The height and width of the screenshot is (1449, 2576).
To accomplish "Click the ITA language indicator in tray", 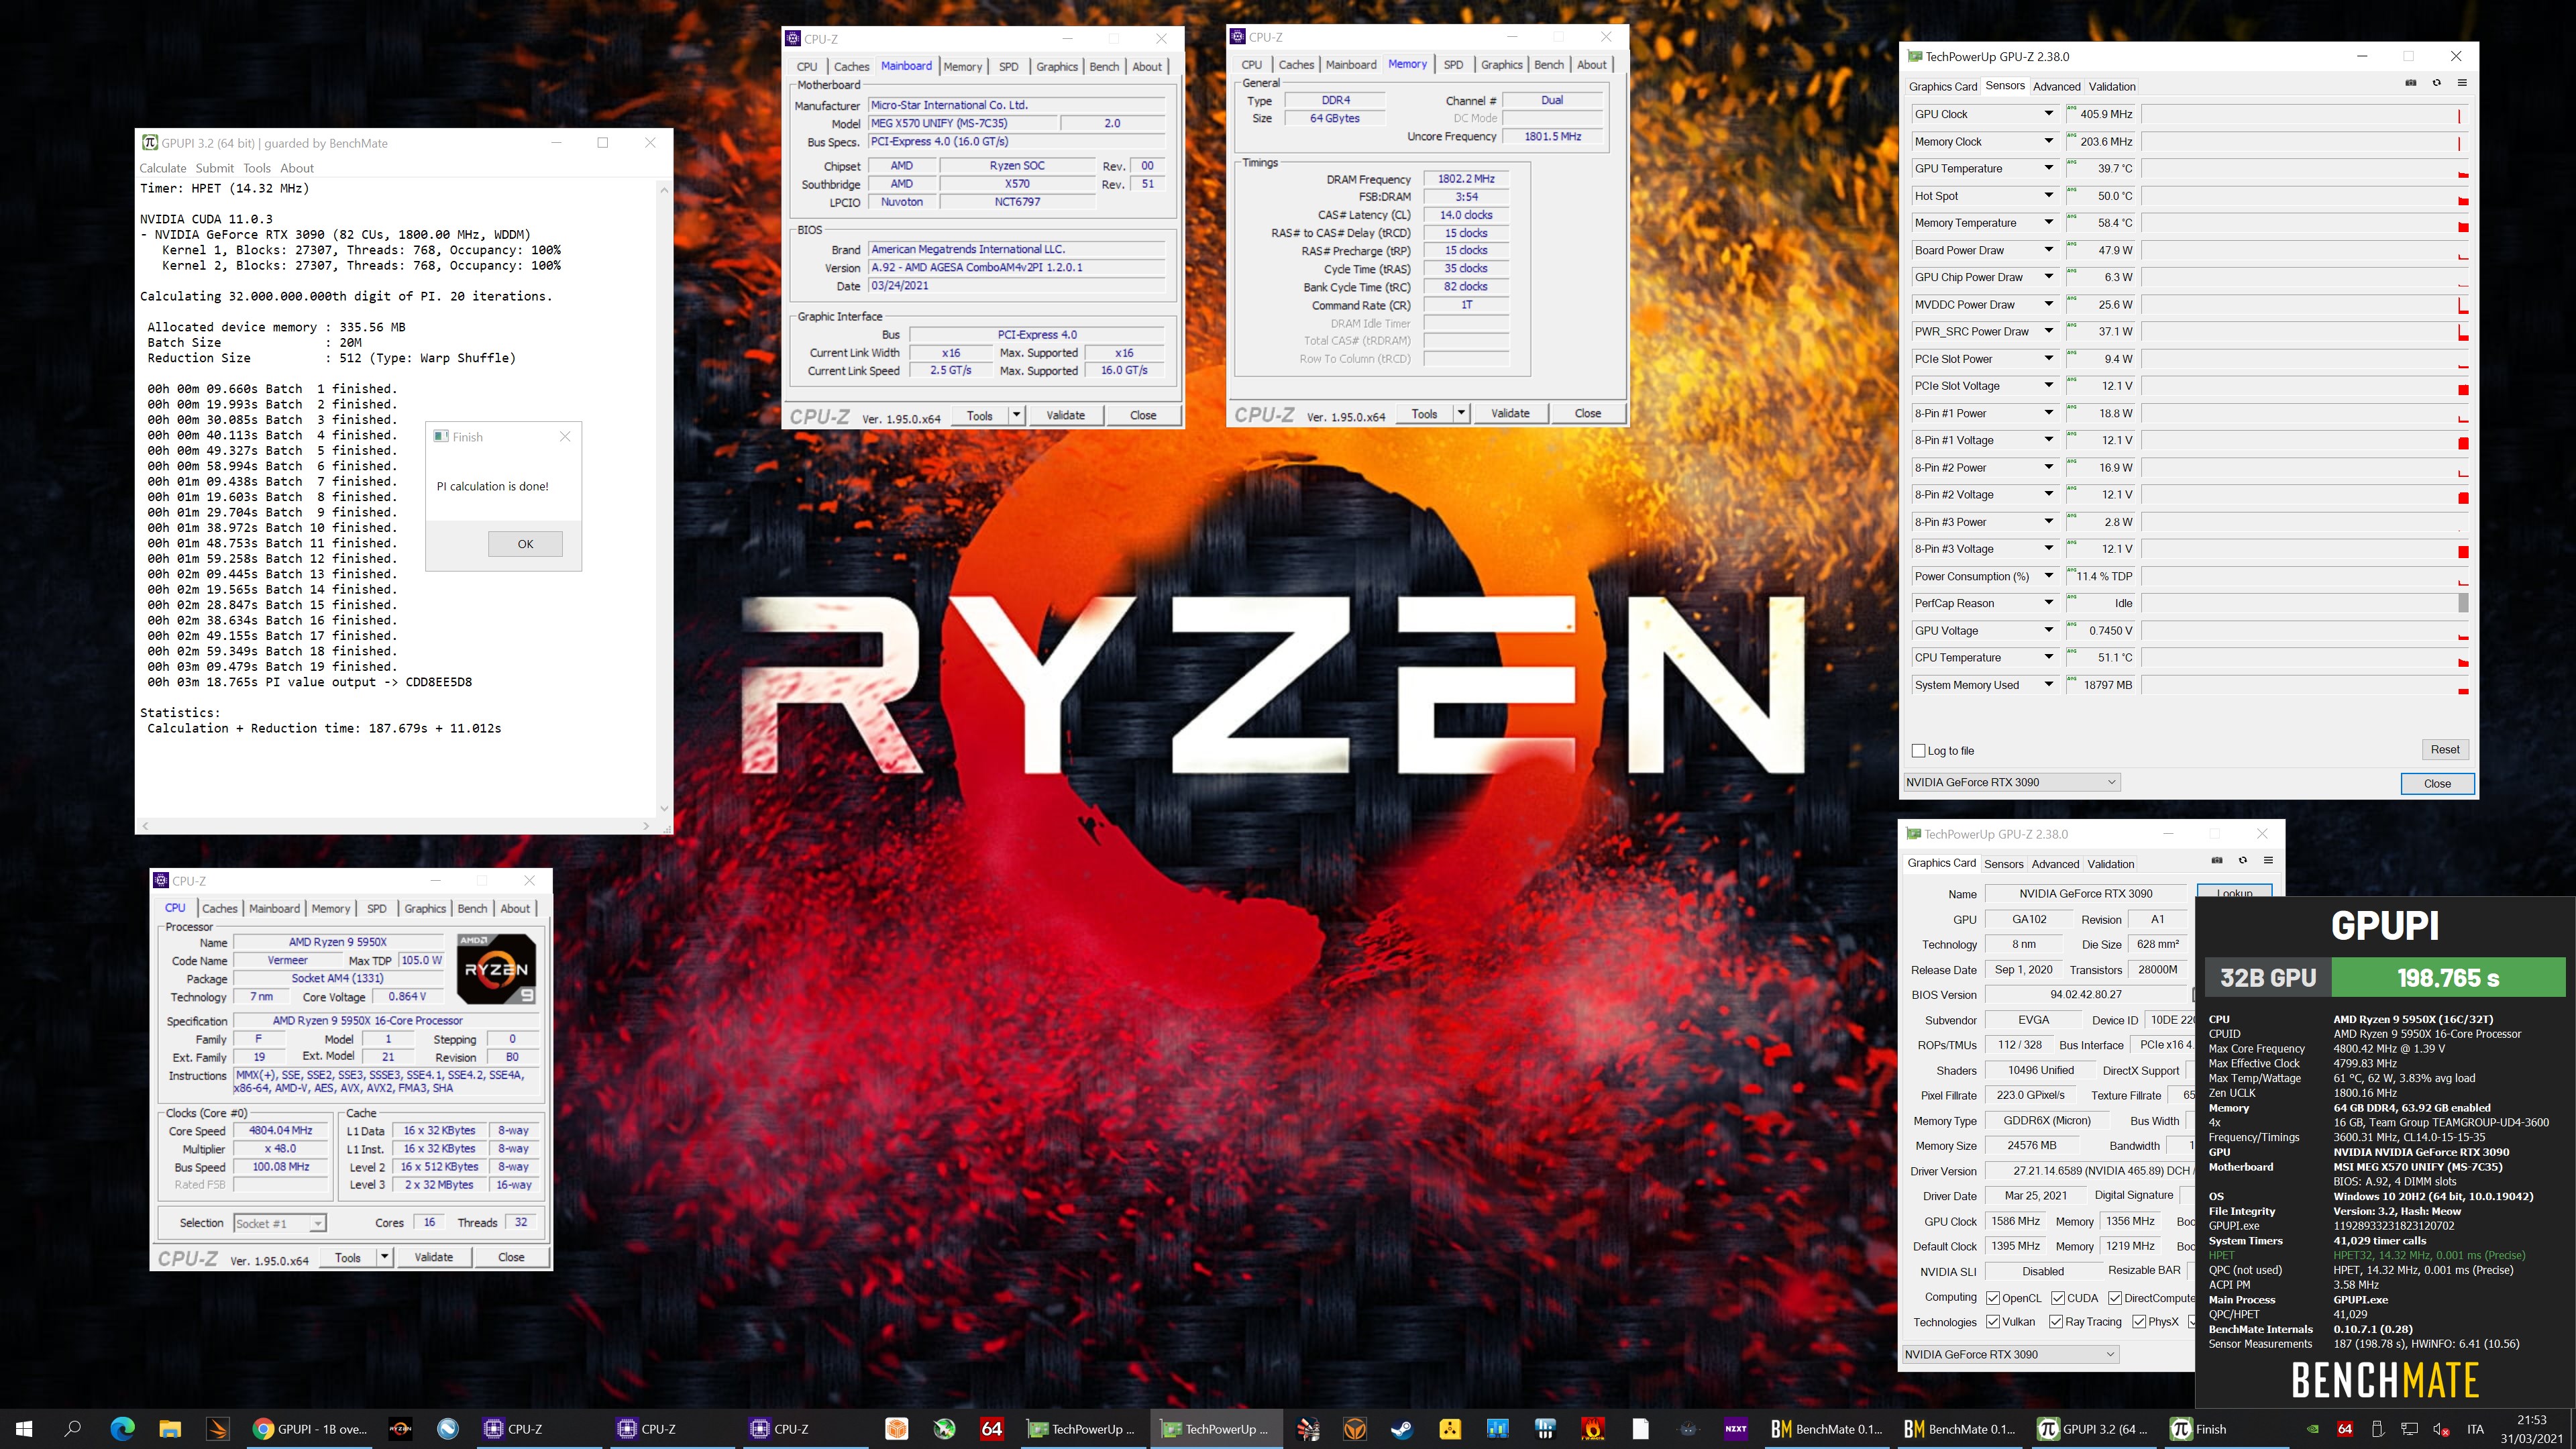I will 2475,1429.
